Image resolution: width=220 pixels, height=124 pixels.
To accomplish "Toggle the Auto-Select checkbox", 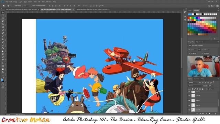I will (x=14, y=6).
